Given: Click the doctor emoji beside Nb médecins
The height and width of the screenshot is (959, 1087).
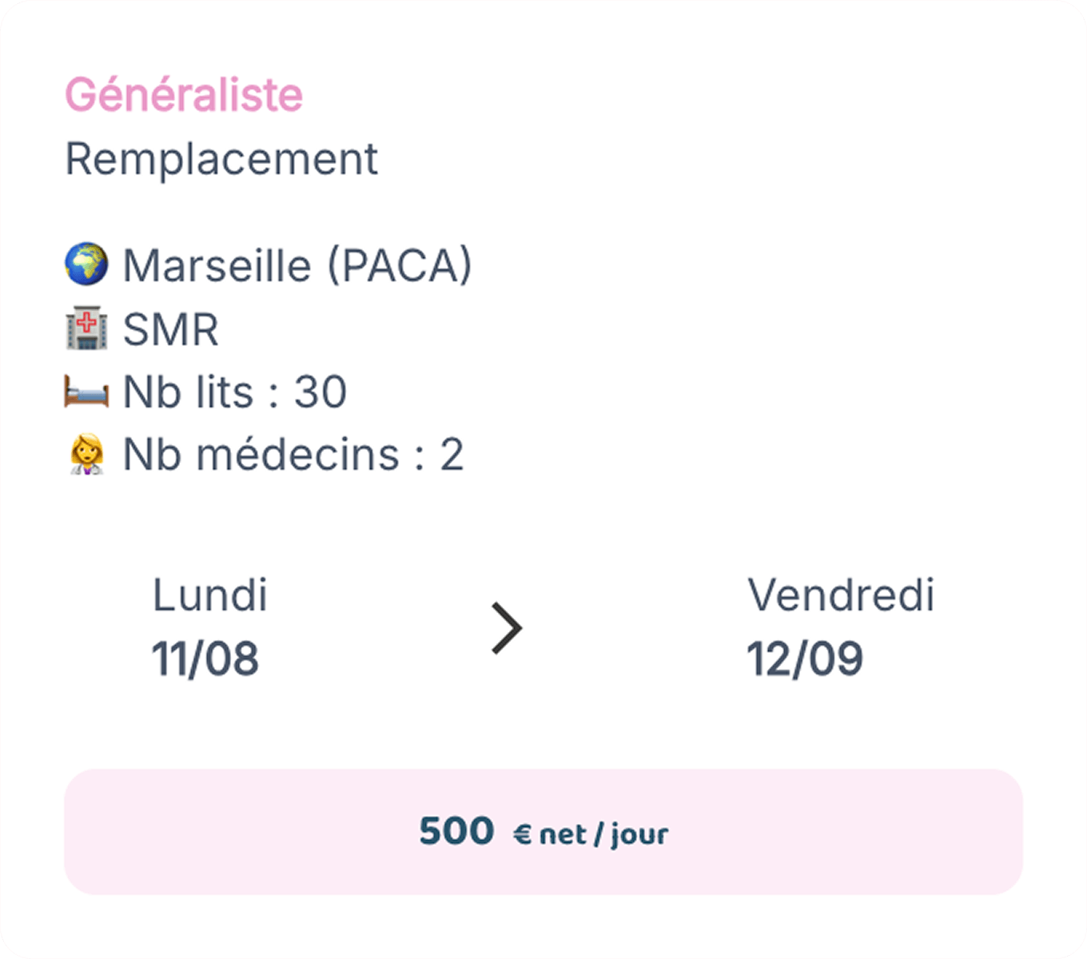Looking at the screenshot, I should (86, 454).
